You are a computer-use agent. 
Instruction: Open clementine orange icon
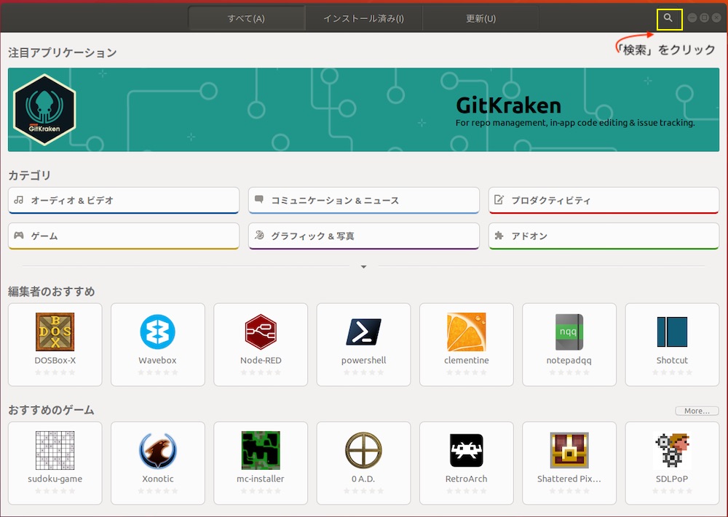click(467, 332)
